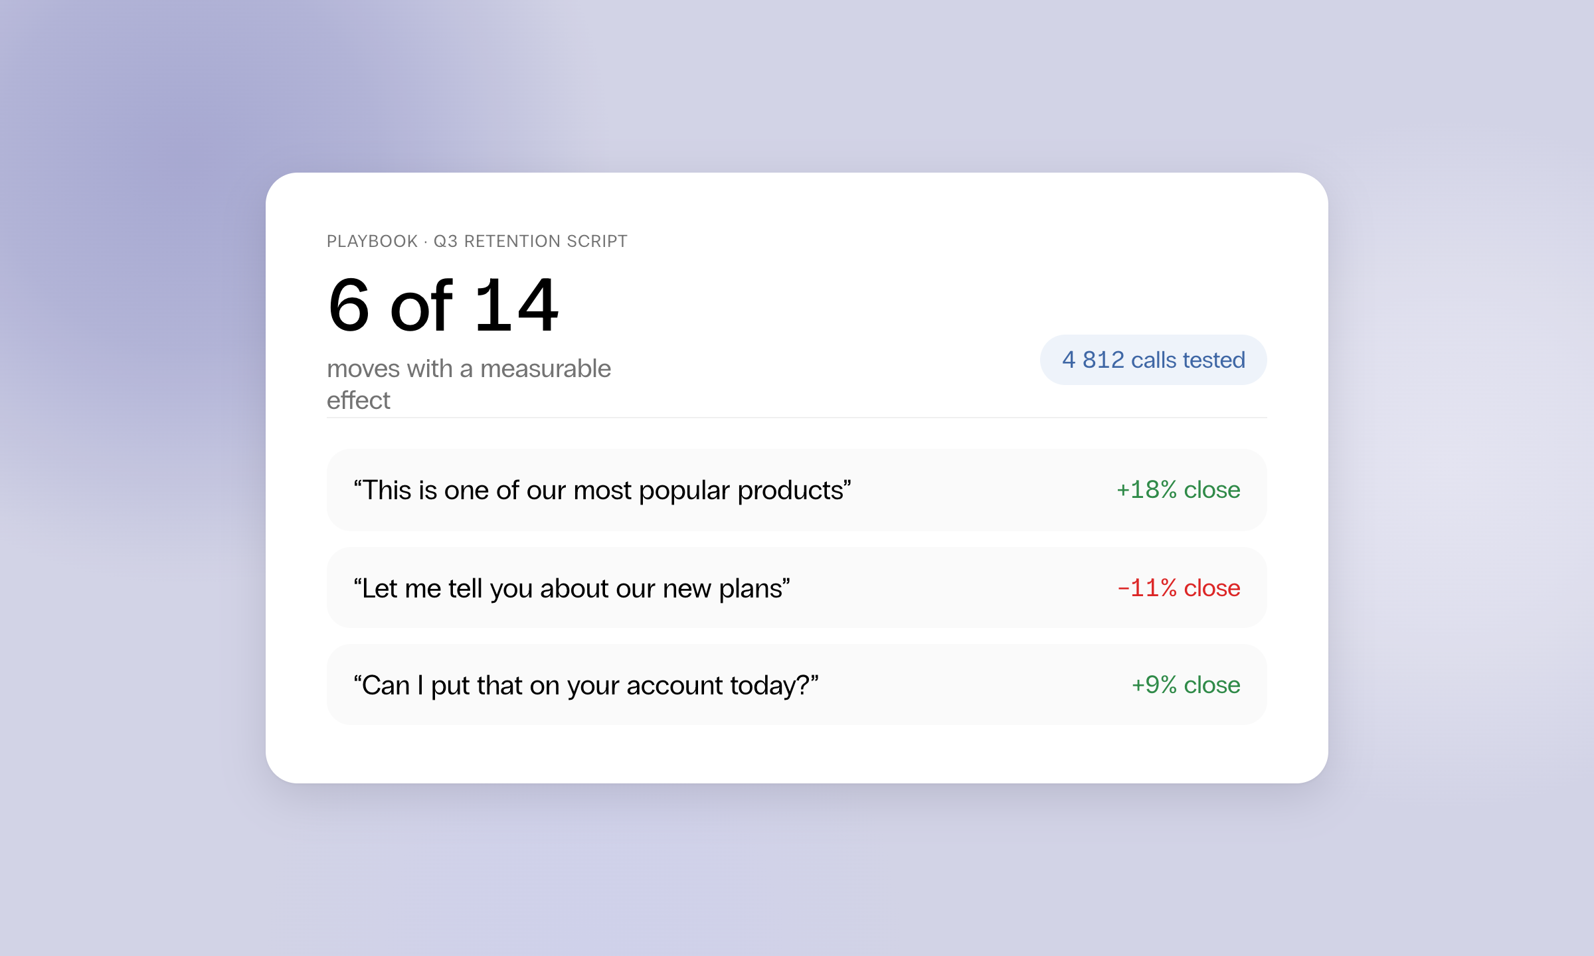This screenshot has height=956, width=1594.
Task: Open the "most popular products" script row
Action: click(x=797, y=490)
